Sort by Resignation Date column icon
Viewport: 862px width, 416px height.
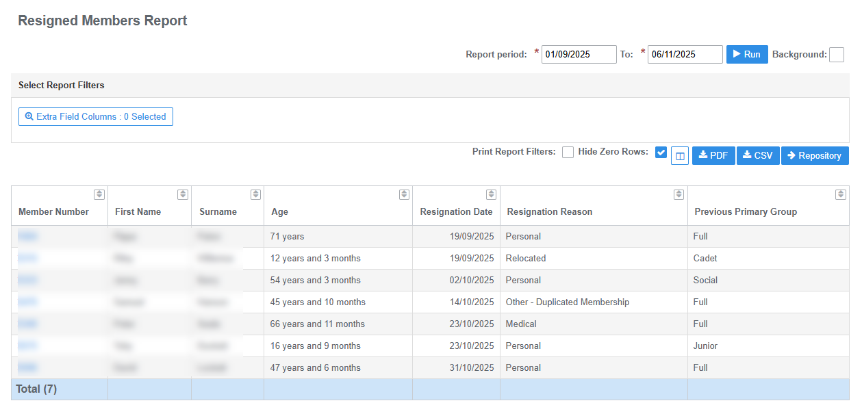click(491, 194)
